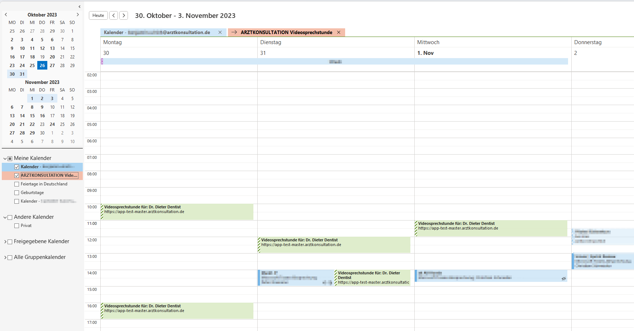Close the Kalender arztkonsultation.de tab

(x=220, y=32)
